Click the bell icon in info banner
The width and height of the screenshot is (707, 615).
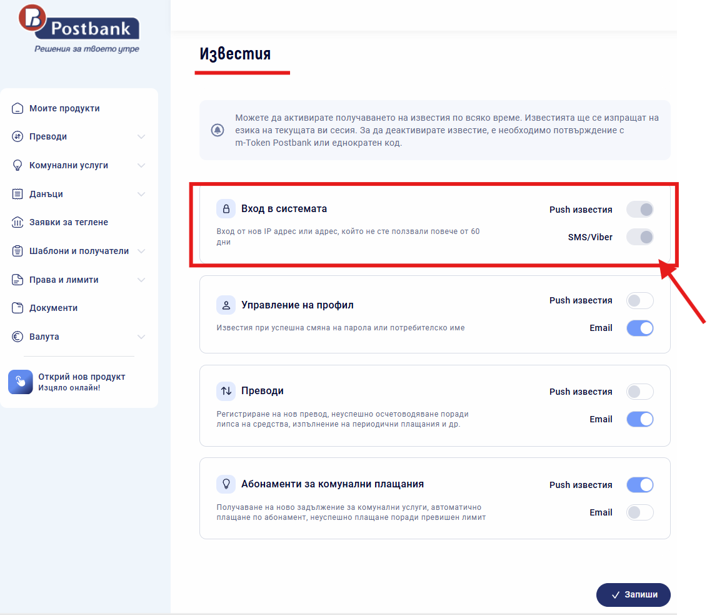(x=218, y=130)
